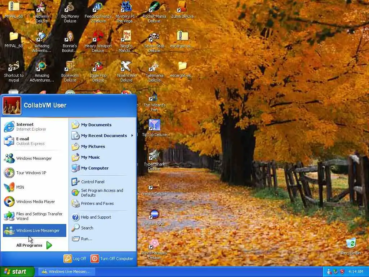Image resolution: width=369 pixels, height=277 pixels.
Task: Open the Run... dialog
Action: pos(103,239)
